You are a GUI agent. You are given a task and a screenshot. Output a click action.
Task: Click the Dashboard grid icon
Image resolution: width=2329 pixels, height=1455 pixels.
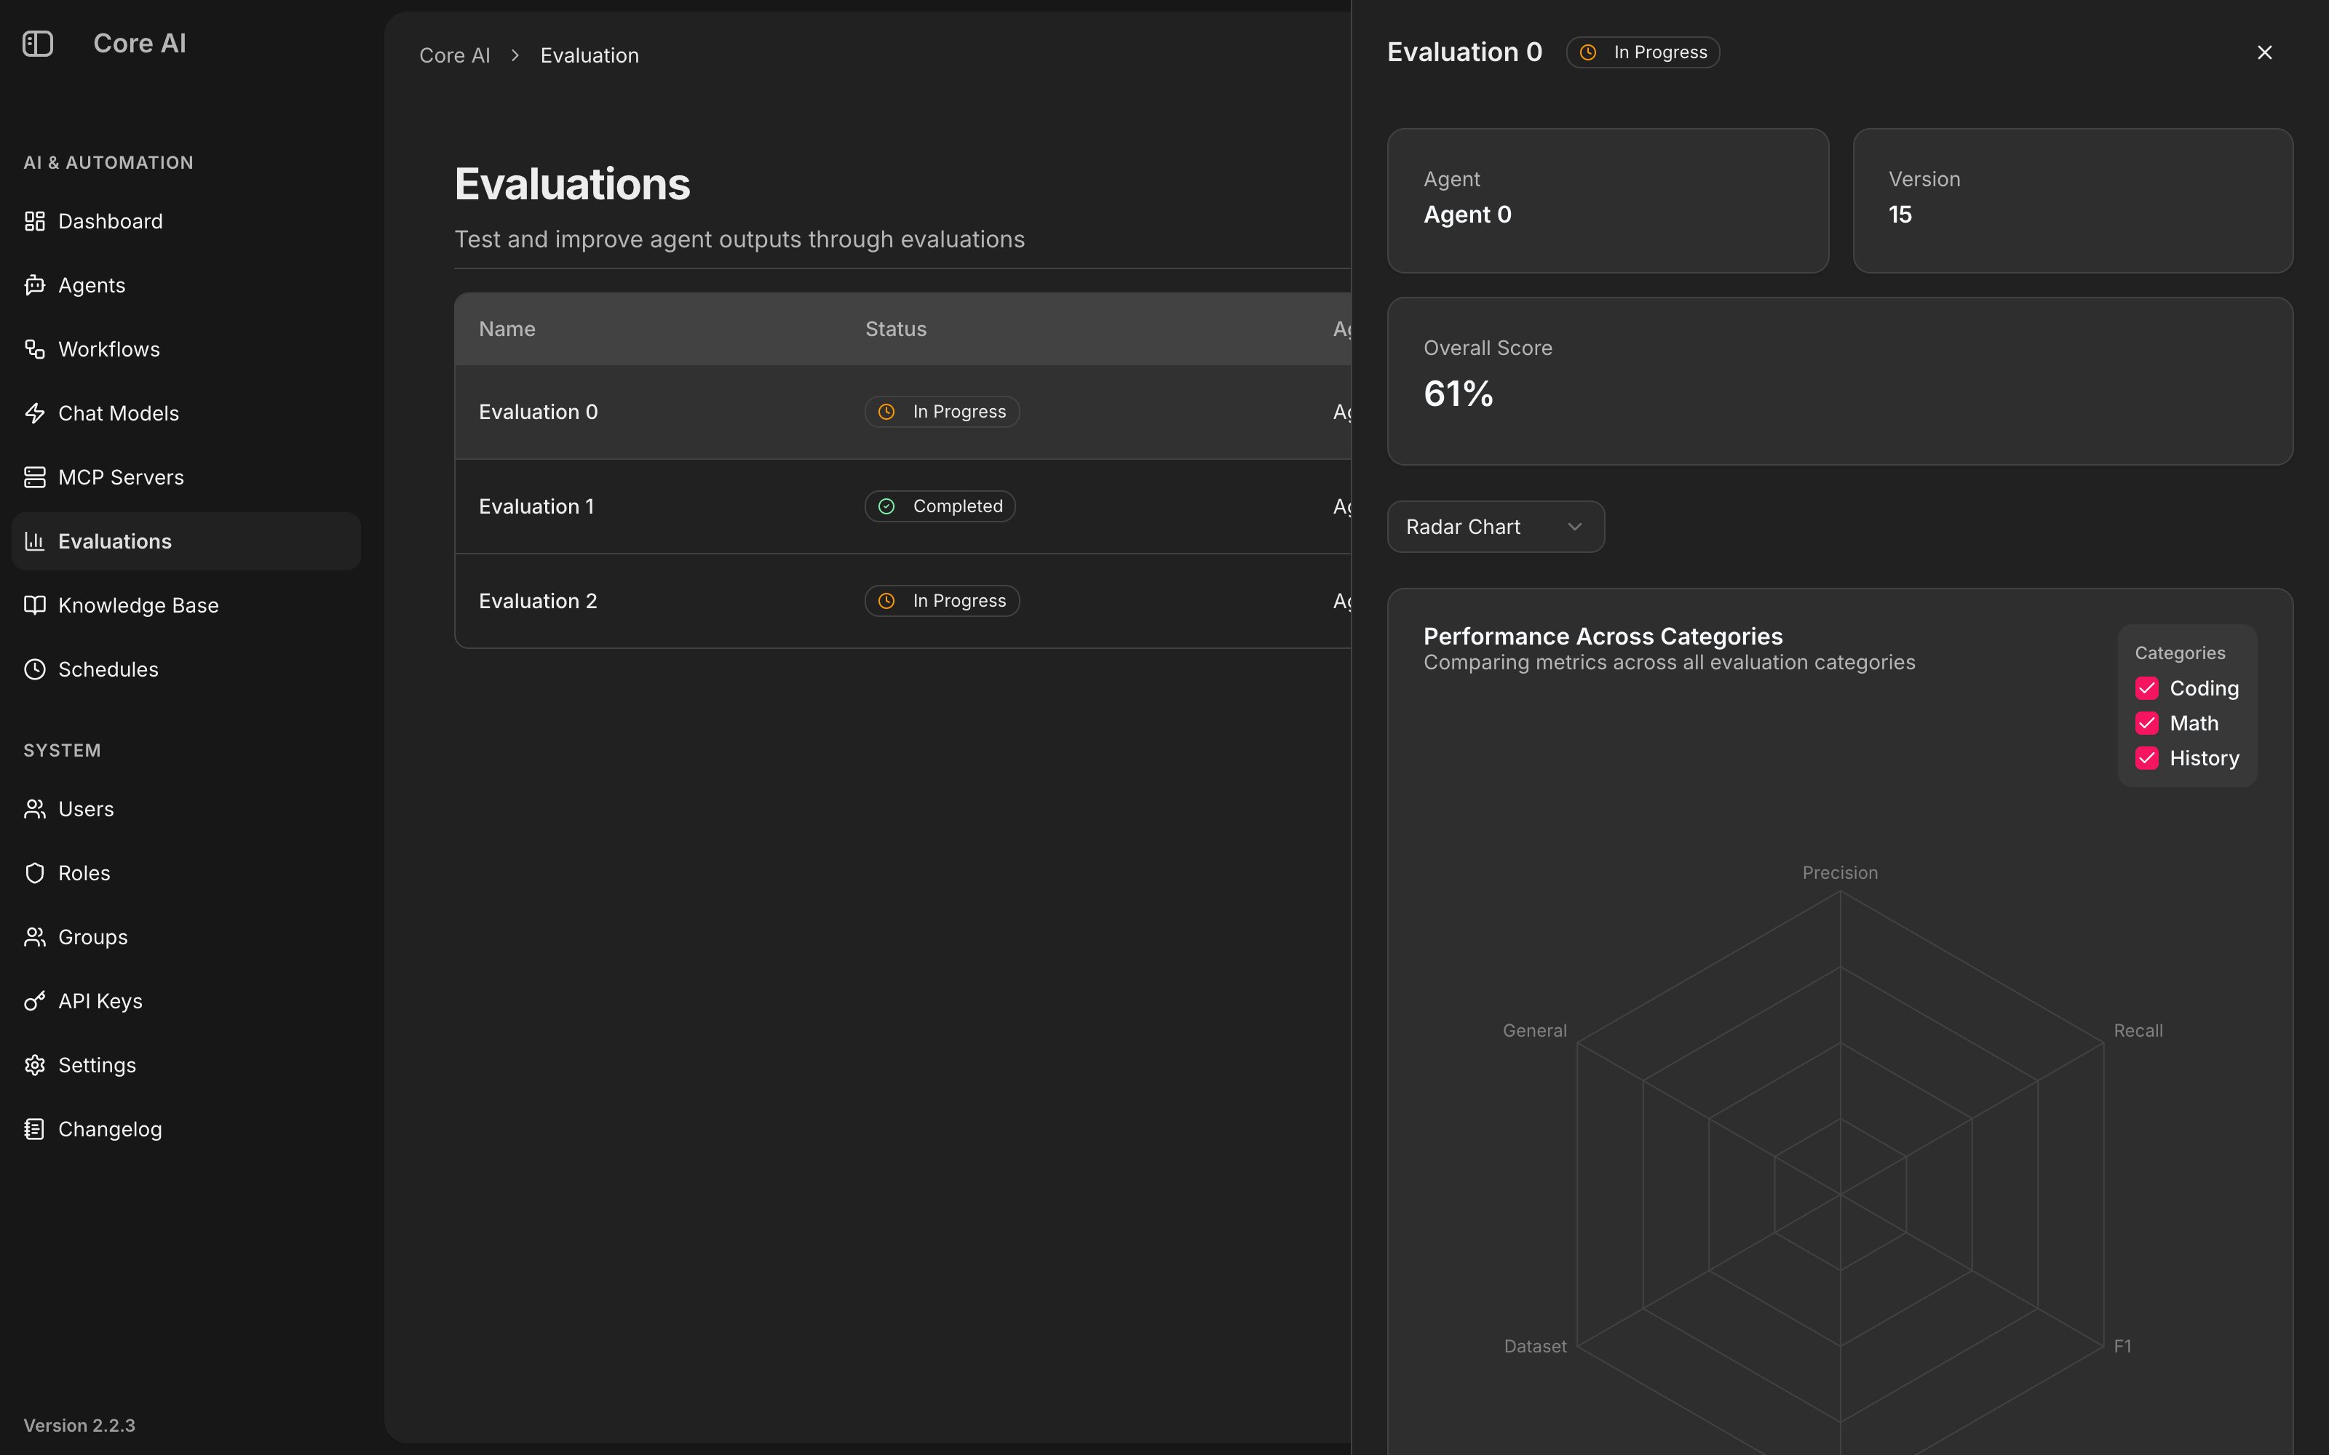(35, 221)
